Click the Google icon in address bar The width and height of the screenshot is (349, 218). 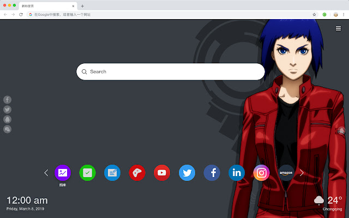[31, 15]
